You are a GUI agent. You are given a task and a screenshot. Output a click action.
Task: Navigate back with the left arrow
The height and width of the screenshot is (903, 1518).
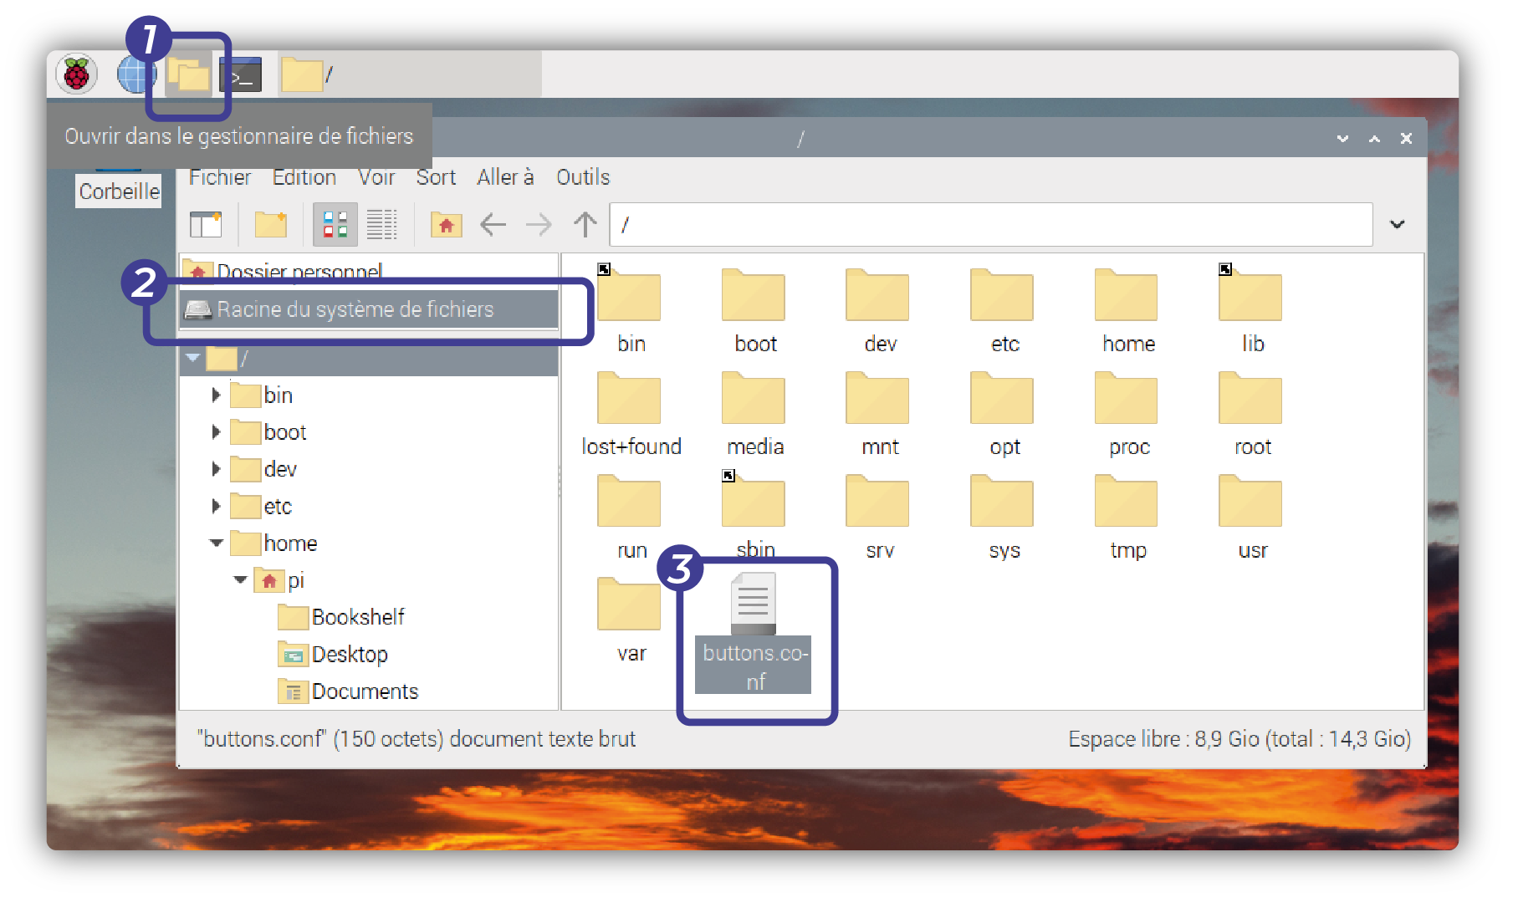pyautogui.click(x=493, y=224)
